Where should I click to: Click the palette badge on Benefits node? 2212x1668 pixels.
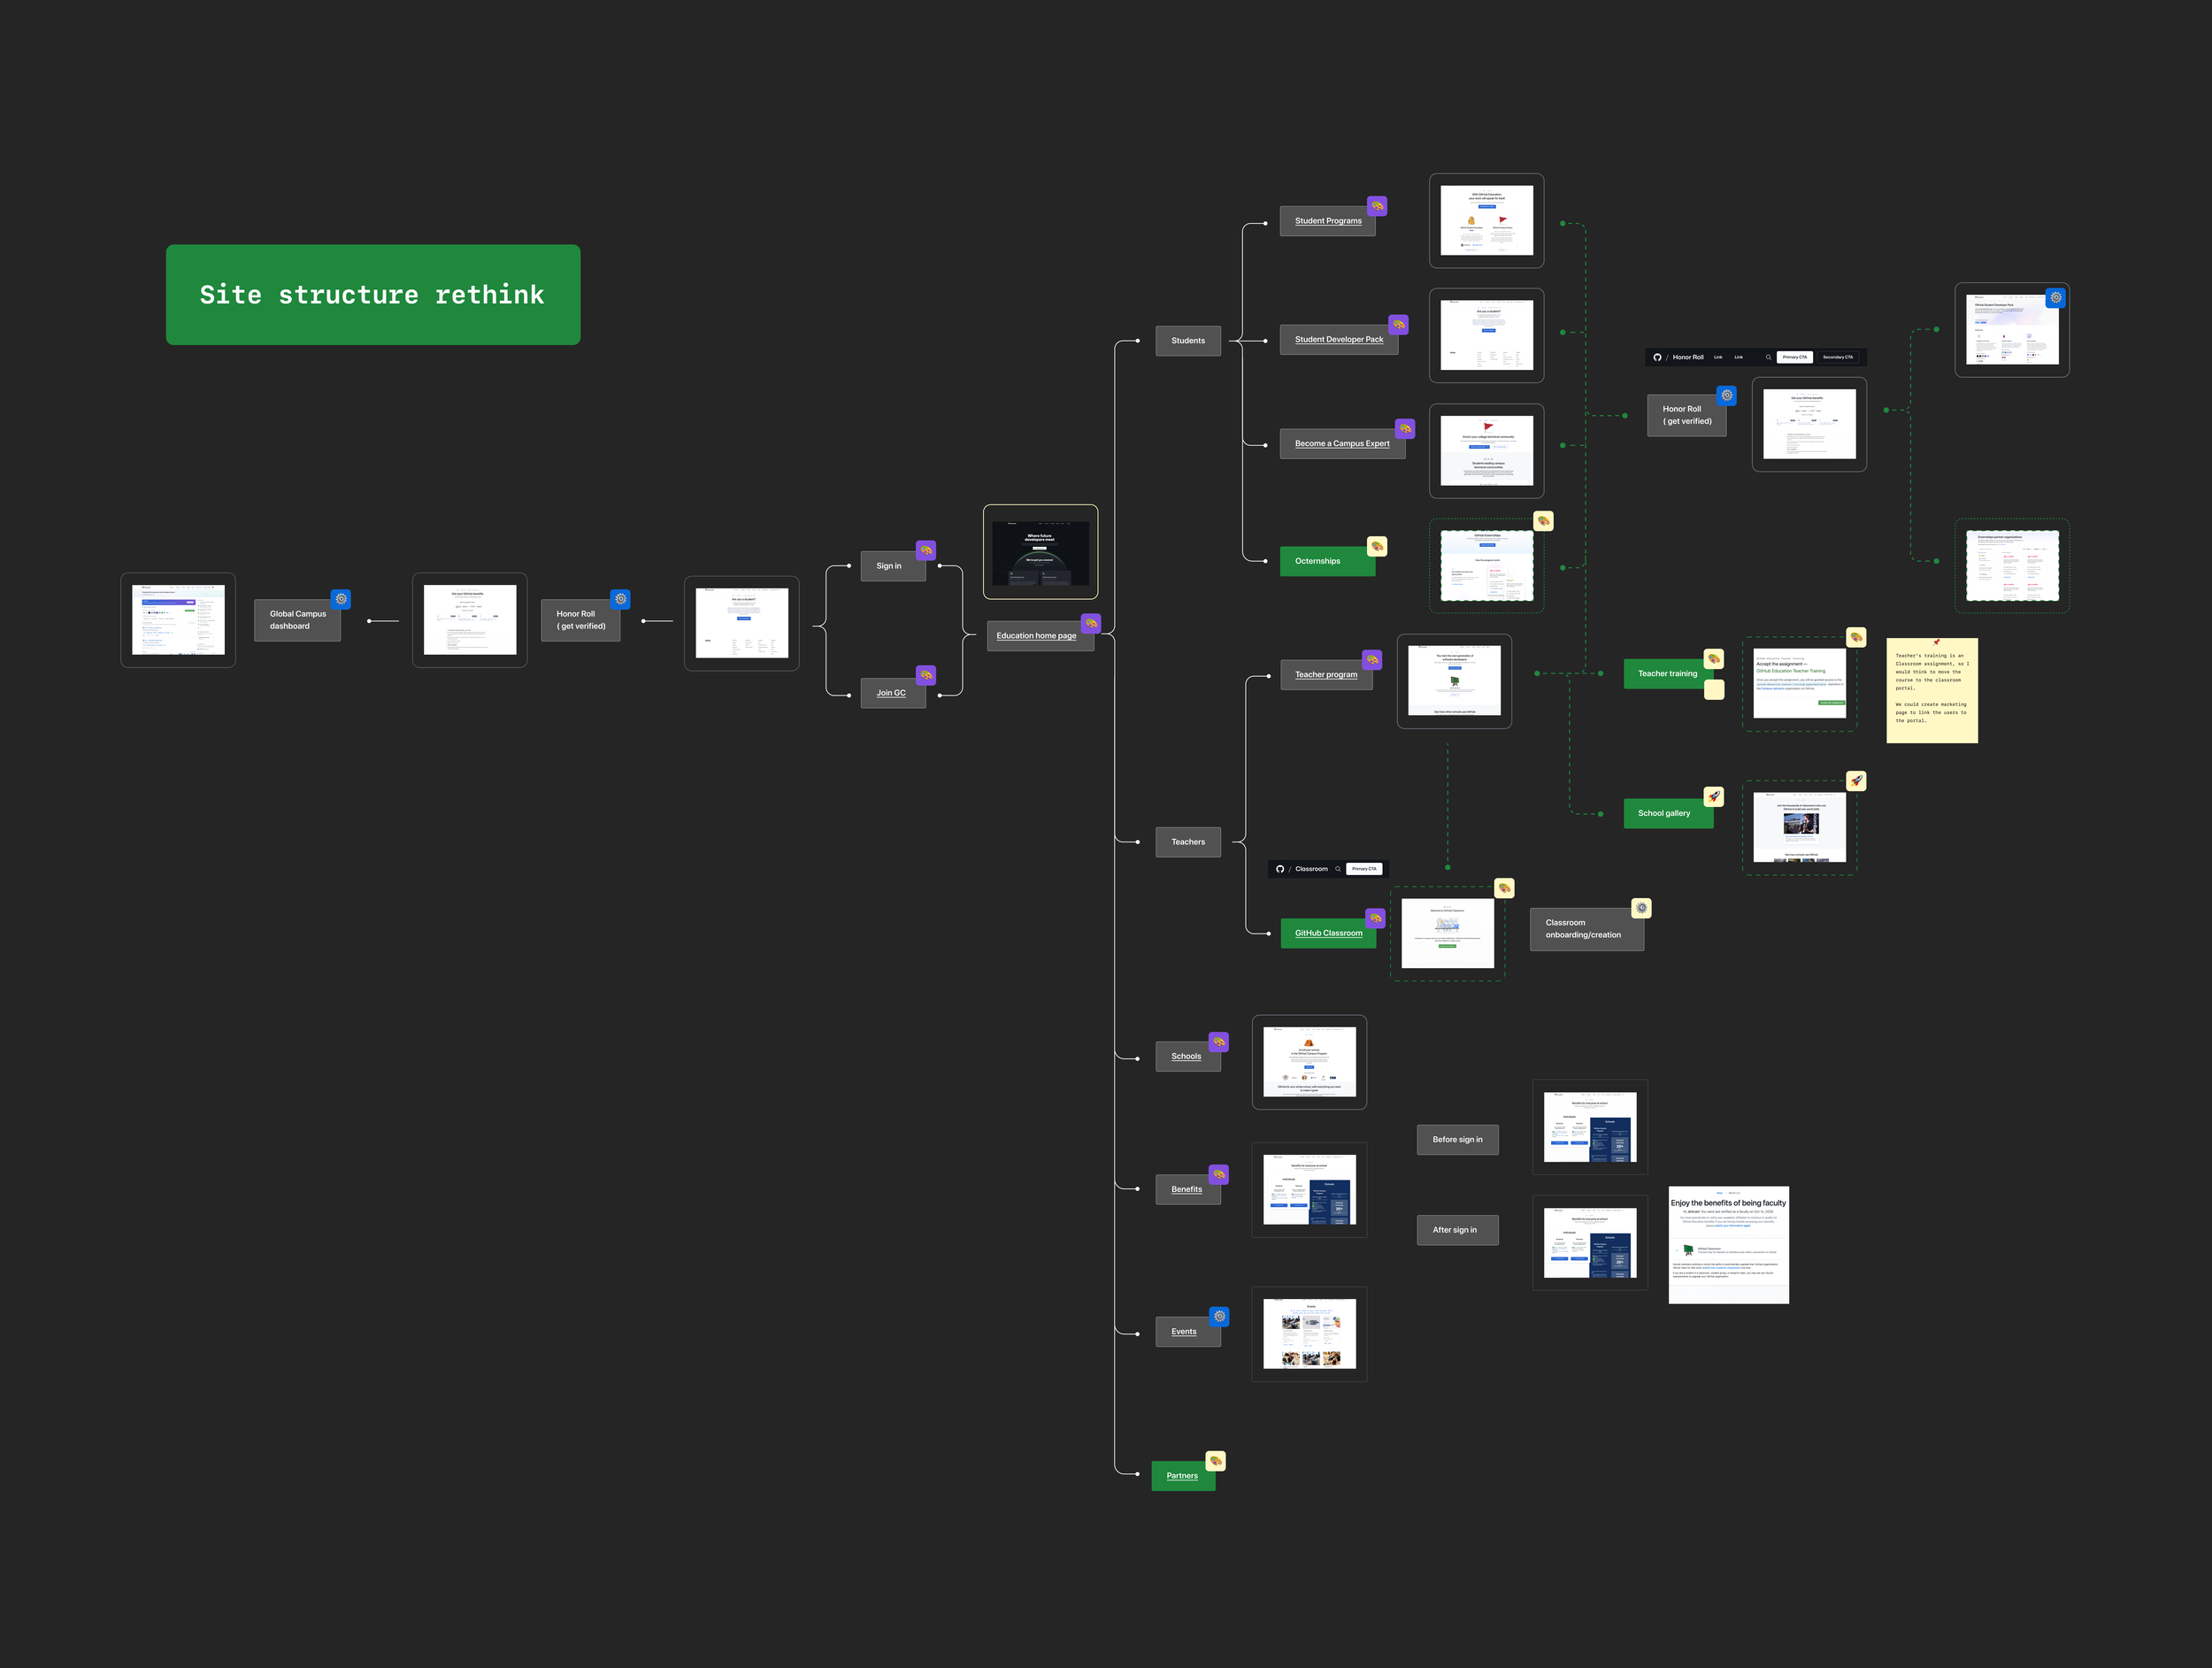(1218, 1174)
